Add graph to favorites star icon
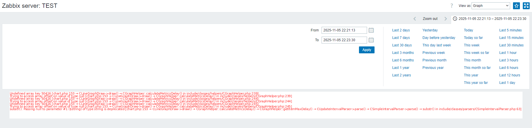This screenshot has width=532, height=128. pyautogui.click(x=516, y=6)
